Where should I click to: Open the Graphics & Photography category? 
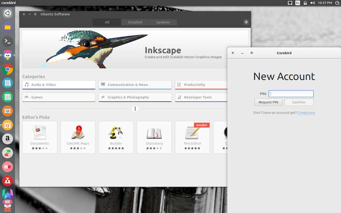point(135,97)
